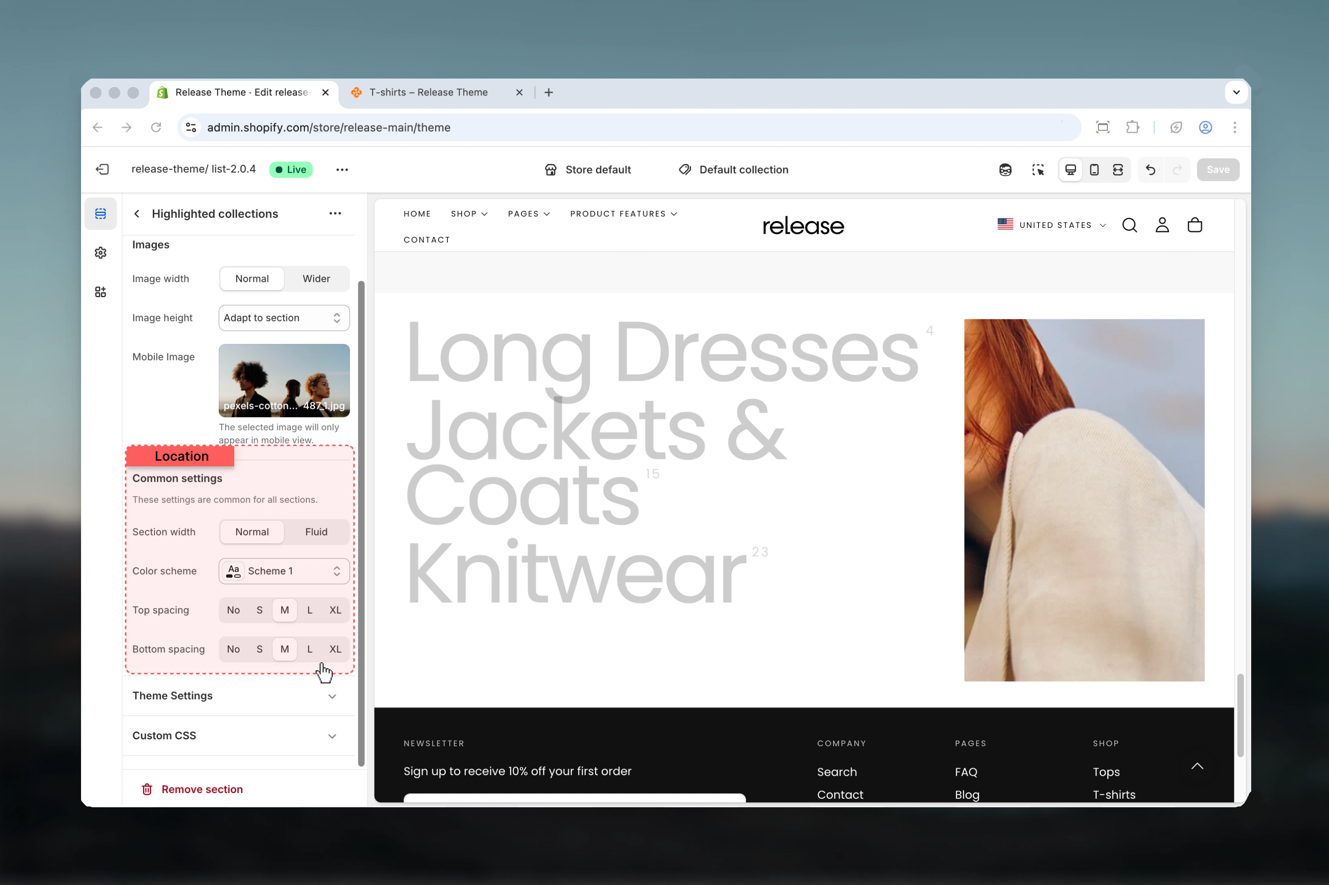This screenshot has height=885, width=1329.
Task: Open the Sections panel in the sidebar
Action: (100, 213)
